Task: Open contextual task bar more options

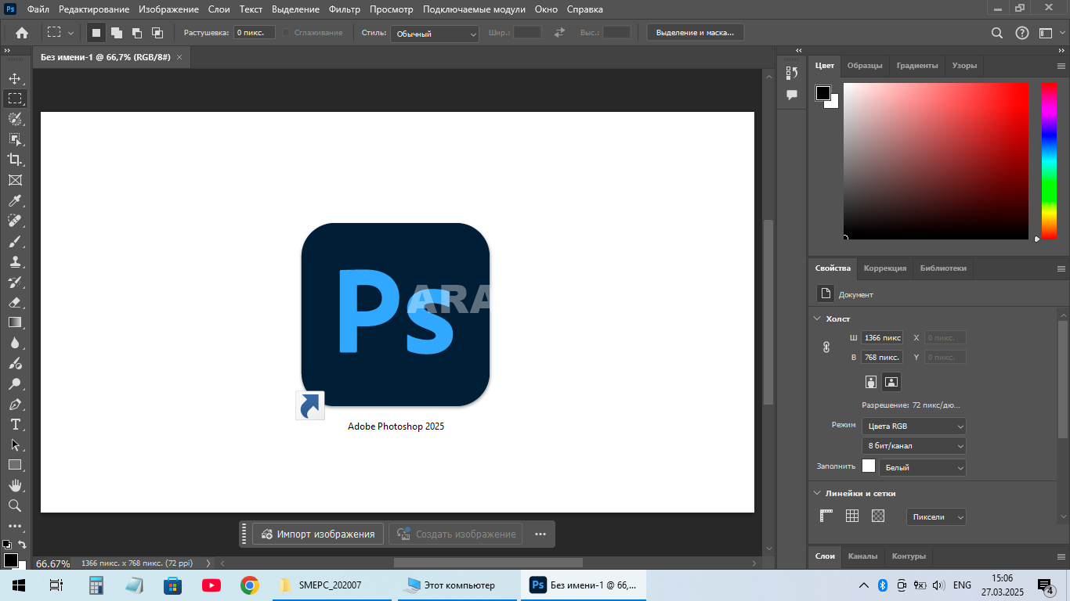Action: point(540,534)
